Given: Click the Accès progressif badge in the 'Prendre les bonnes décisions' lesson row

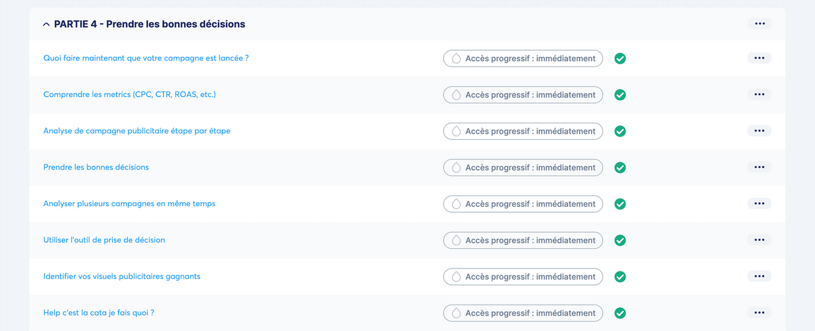Looking at the screenshot, I should 523,168.
